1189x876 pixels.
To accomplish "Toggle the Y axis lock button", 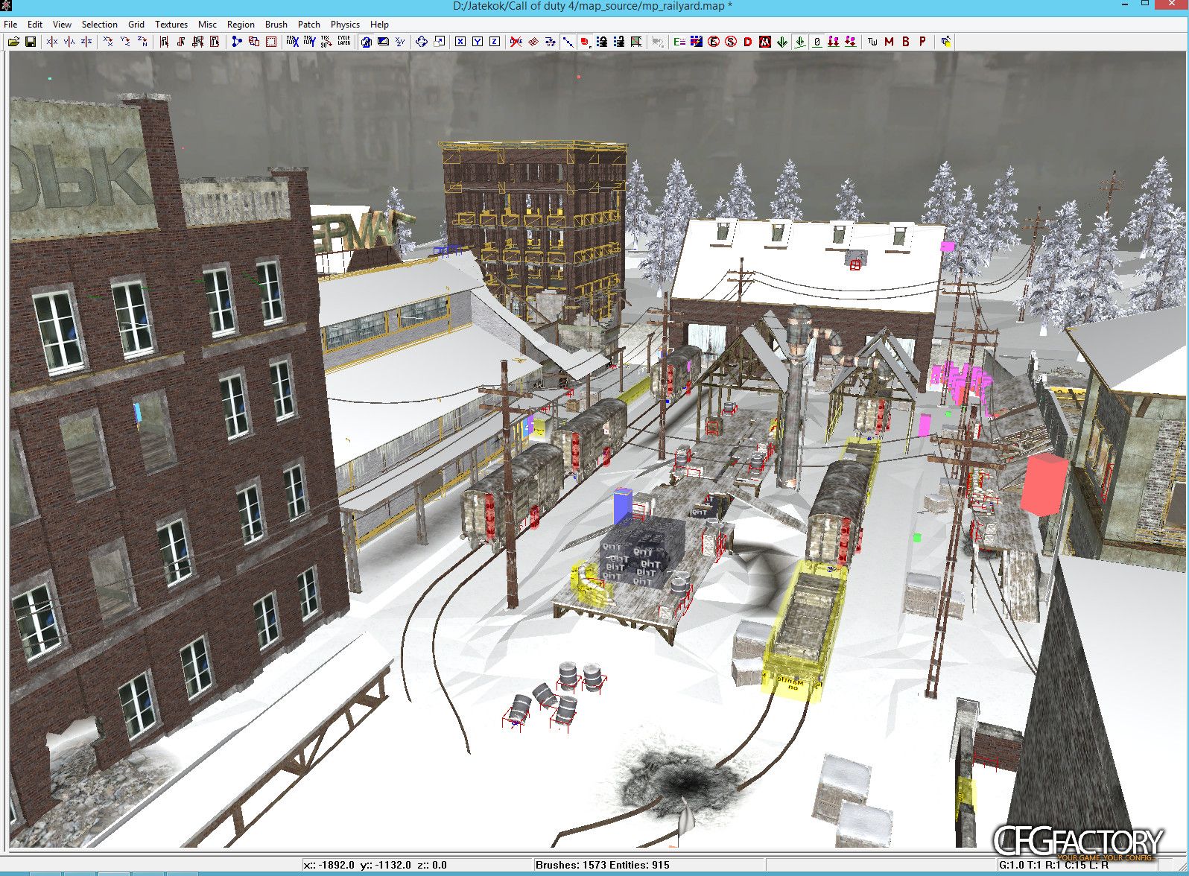I will [478, 42].
